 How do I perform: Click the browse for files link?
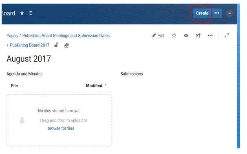pyautogui.click(x=61, y=128)
